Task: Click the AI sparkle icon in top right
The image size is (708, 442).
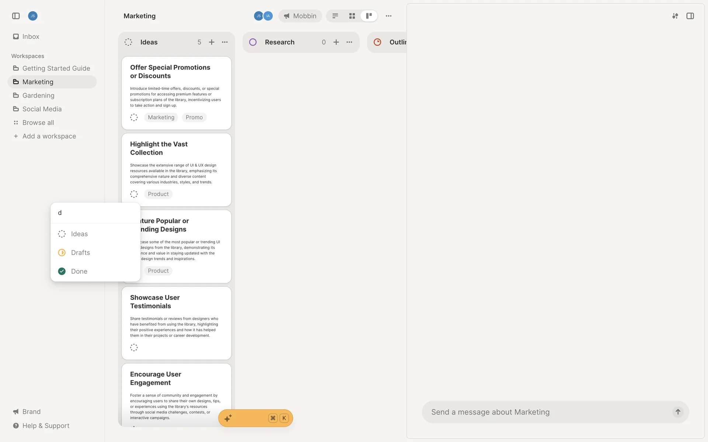Action: pos(675,16)
